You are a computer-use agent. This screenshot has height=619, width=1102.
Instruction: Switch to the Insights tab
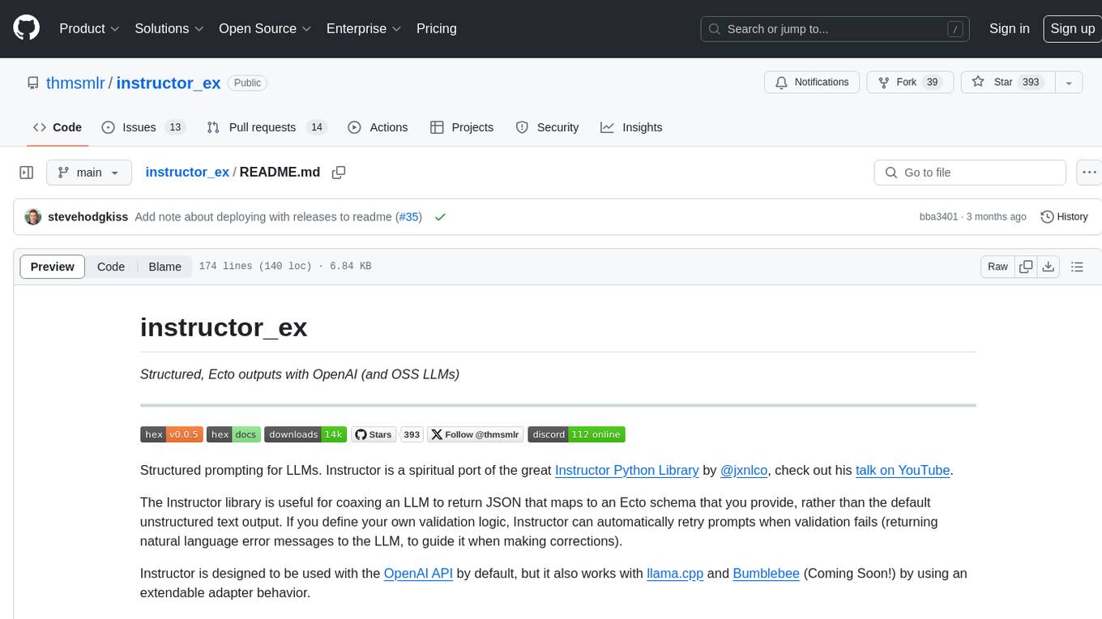631,127
